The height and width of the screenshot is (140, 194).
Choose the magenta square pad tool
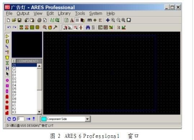pos(7,86)
